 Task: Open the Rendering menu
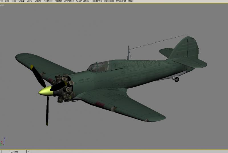coord(97,1)
